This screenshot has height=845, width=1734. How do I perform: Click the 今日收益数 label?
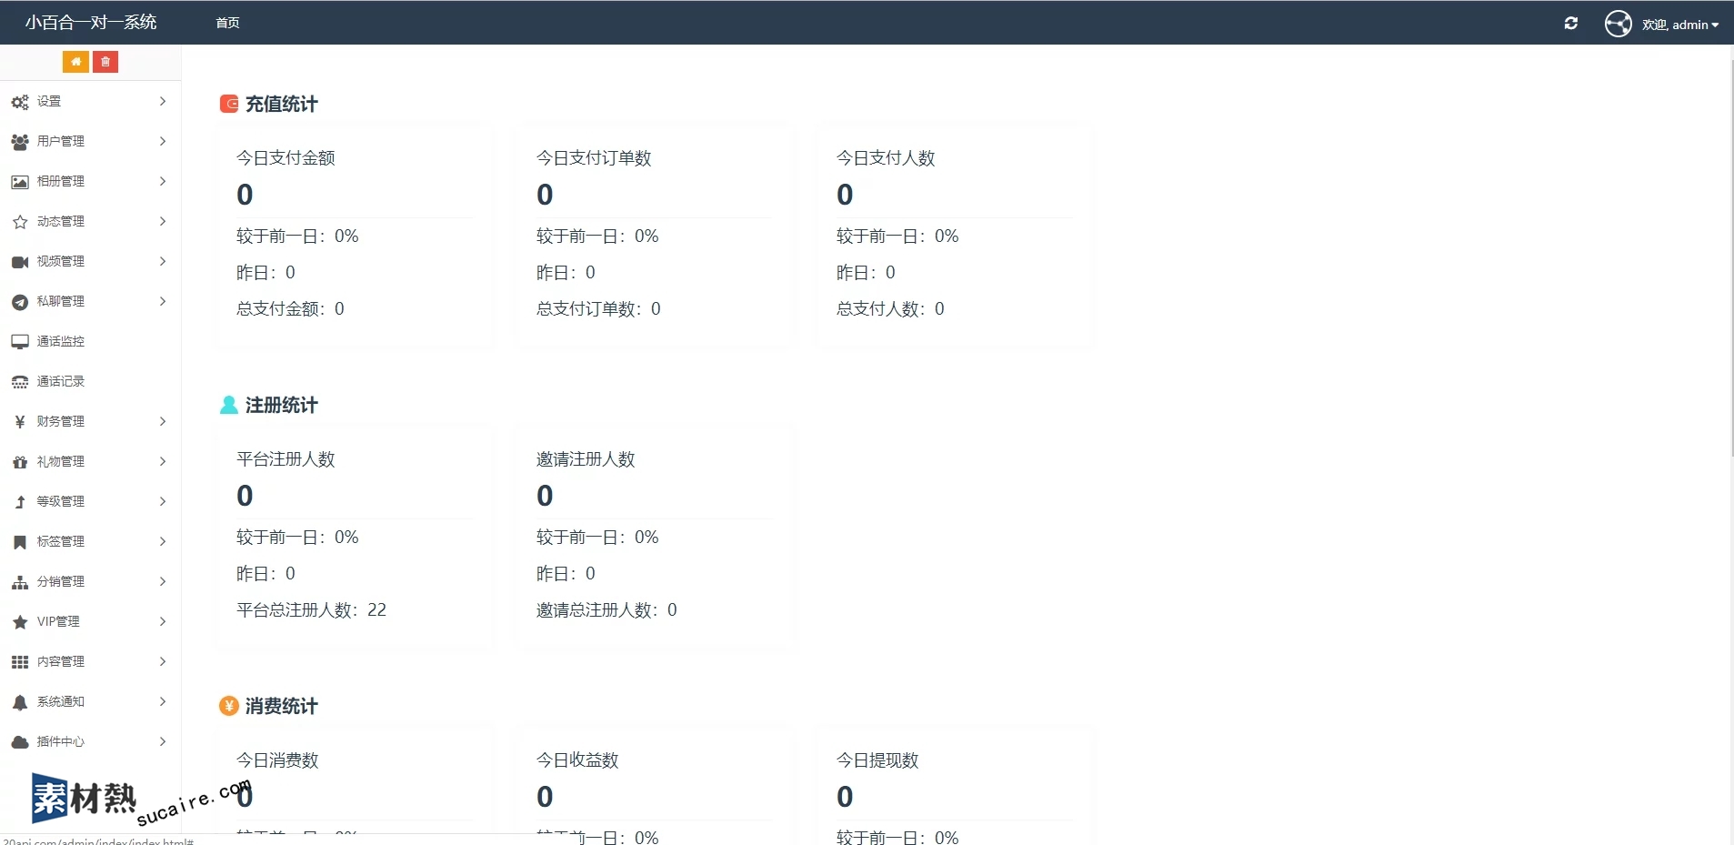pos(577,760)
